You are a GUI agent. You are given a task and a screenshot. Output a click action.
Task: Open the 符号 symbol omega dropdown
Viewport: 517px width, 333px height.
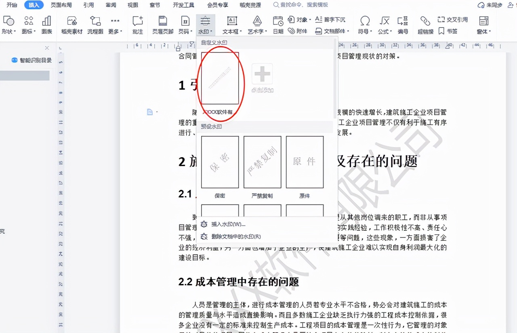click(x=365, y=25)
